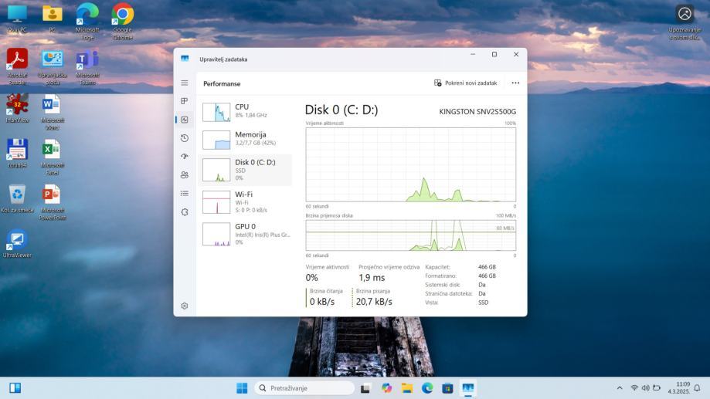Open the Recycle Bin desktop icon
This screenshot has height=399, width=710.
click(17, 198)
